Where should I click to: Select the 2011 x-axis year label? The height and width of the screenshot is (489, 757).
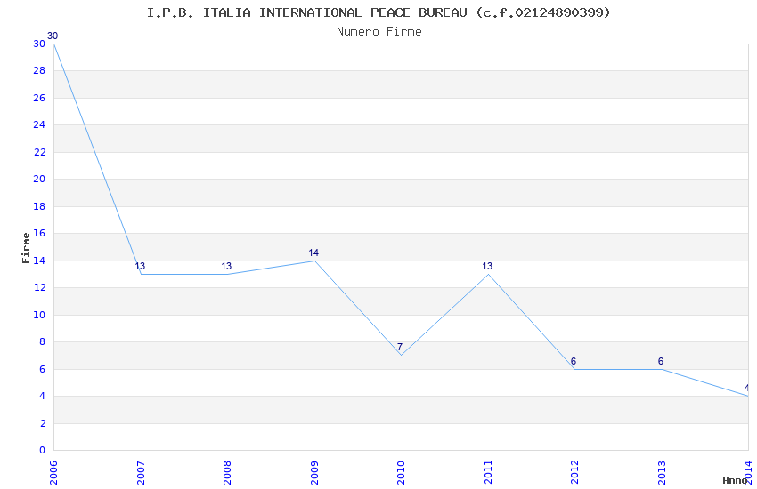[488, 473]
